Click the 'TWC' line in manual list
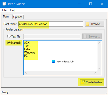Screen dimensions: 108x95 27,46
